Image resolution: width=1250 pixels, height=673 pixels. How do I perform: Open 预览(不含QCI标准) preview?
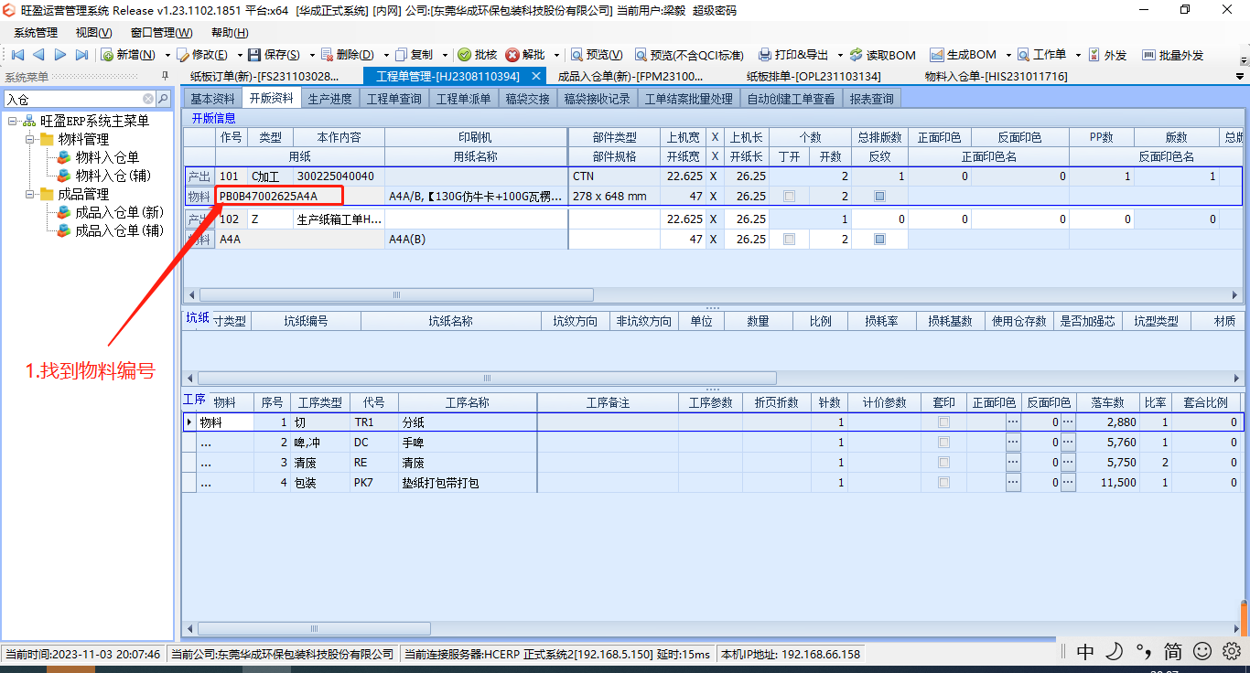click(x=690, y=55)
